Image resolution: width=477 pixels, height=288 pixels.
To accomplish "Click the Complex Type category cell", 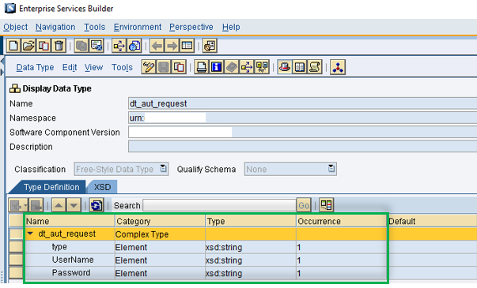I will (160, 234).
